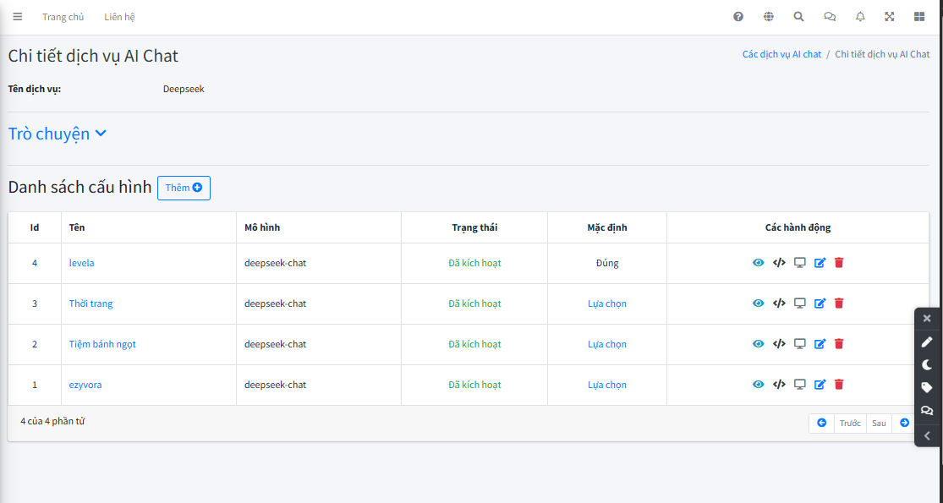The width and height of the screenshot is (943, 503).
Task: Set Thời trang as default via Lựa chọn
Action: 606,303
